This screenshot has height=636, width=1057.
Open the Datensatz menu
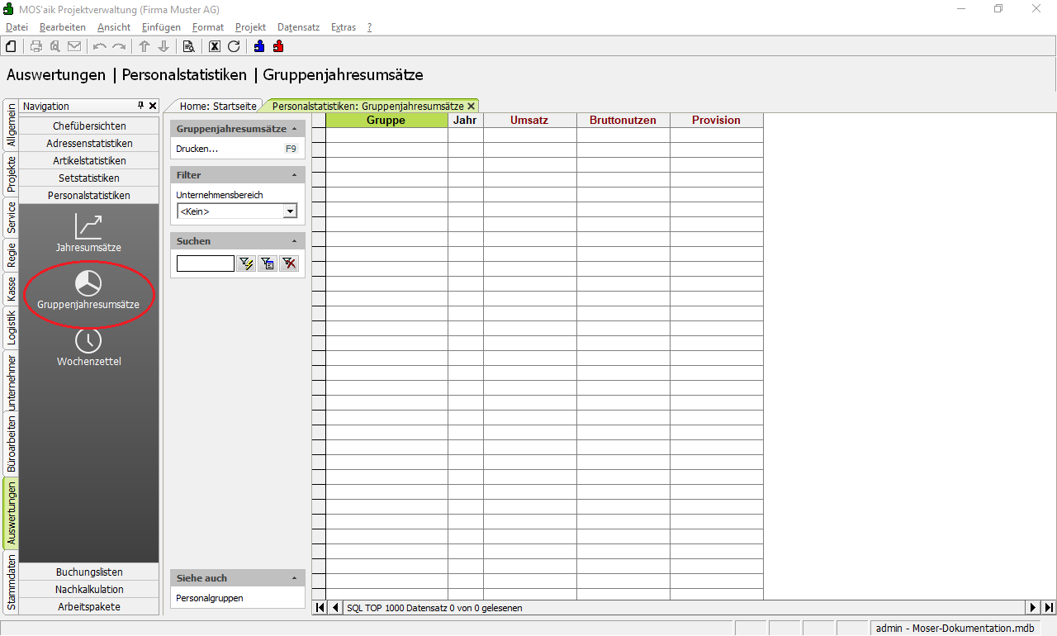[x=298, y=27]
